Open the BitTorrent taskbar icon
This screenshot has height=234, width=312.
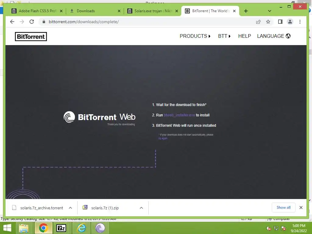click(x=100, y=228)
